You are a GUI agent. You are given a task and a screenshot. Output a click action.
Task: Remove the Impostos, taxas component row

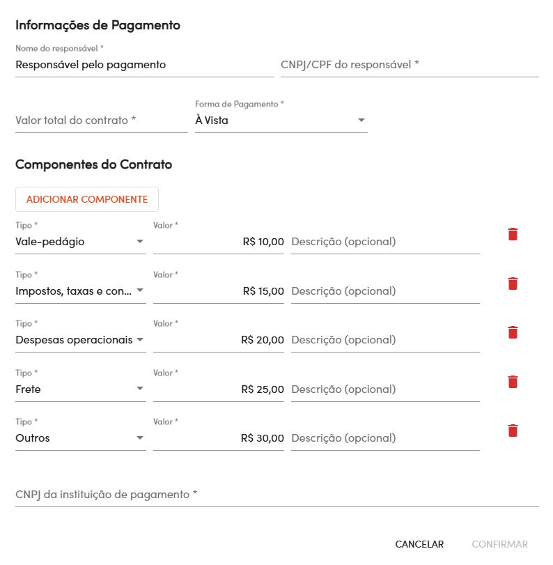pos(513,284)
